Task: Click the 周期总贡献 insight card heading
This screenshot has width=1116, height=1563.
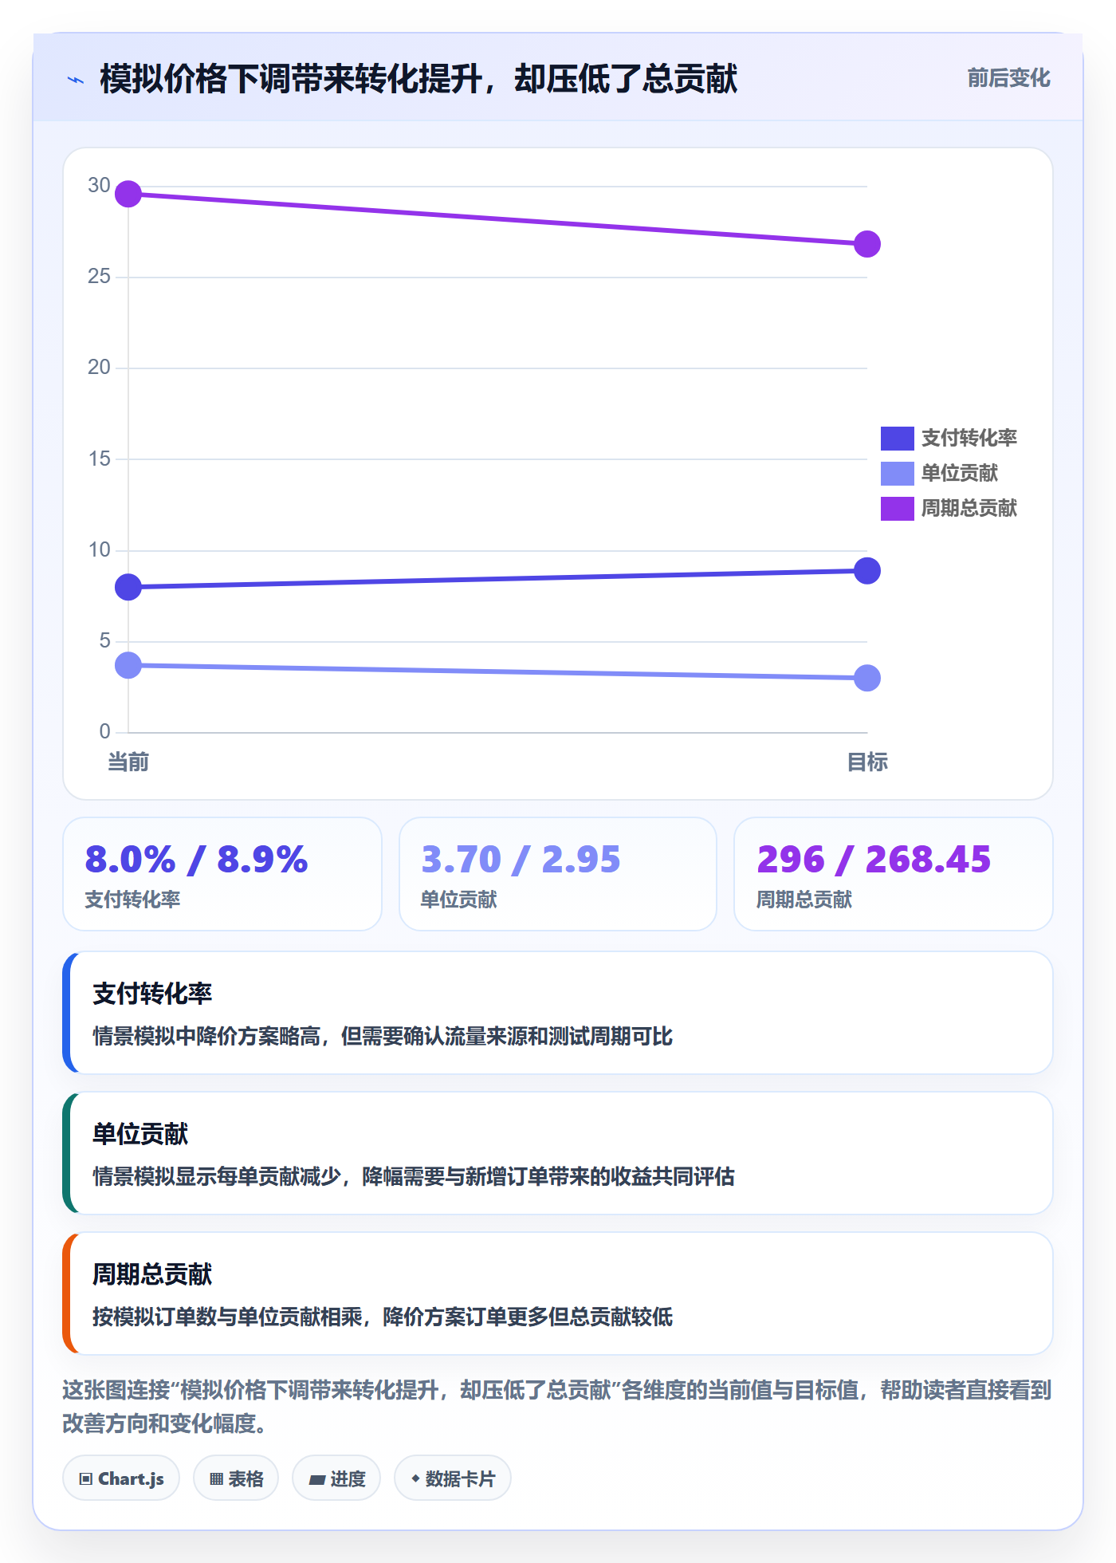Action: [152, 1274]
